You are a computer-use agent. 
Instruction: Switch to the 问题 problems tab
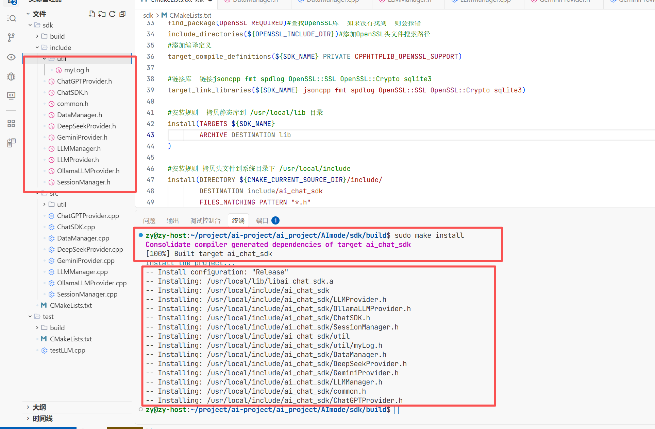point(149,221)
